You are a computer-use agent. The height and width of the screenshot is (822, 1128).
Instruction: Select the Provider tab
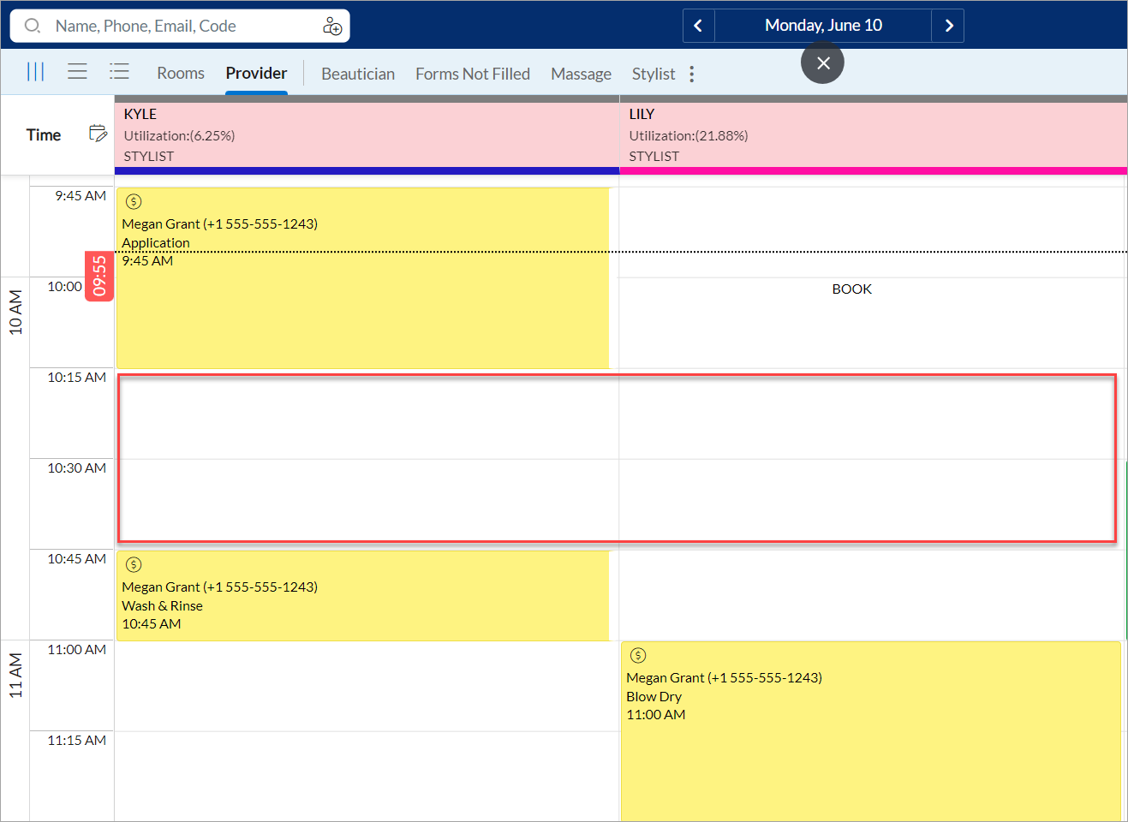256,74
